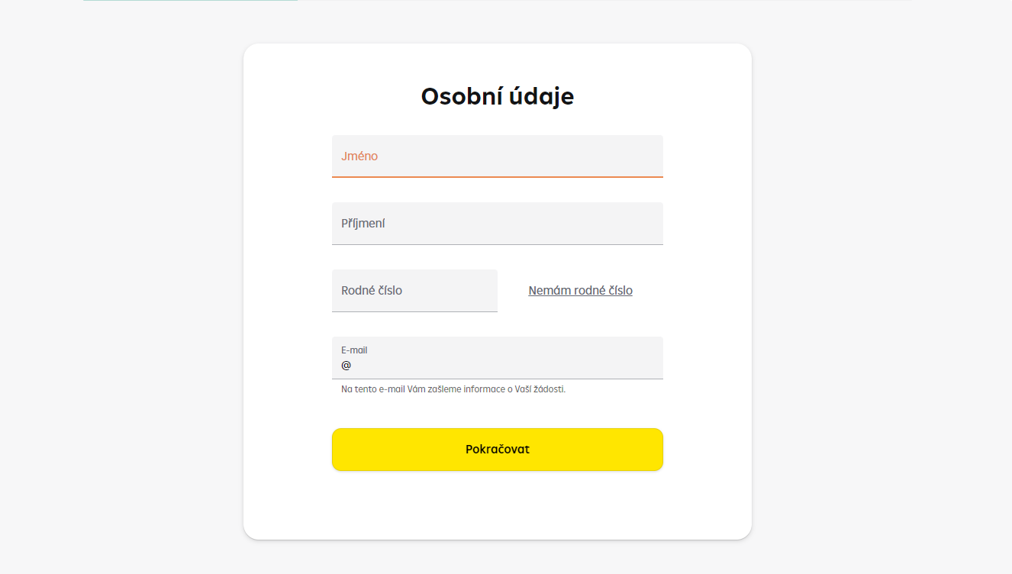Select the Příjmení text field
Image resolution: width=1012 pixels, height=574 pixels.
(497, 223)
